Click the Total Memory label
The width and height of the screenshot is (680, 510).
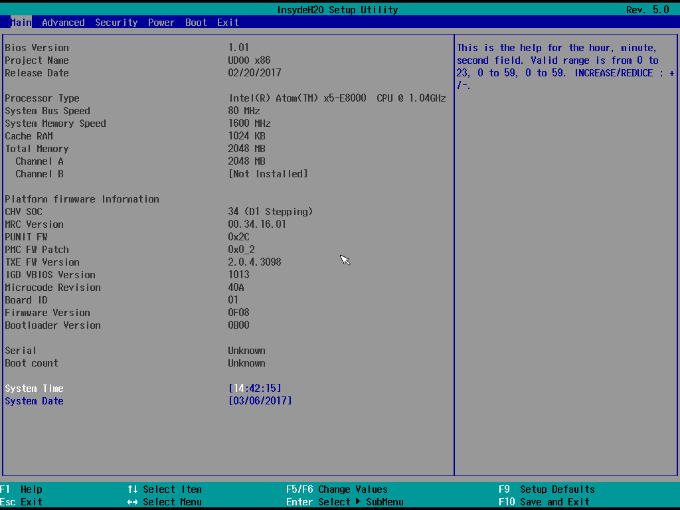click(37, 149)
